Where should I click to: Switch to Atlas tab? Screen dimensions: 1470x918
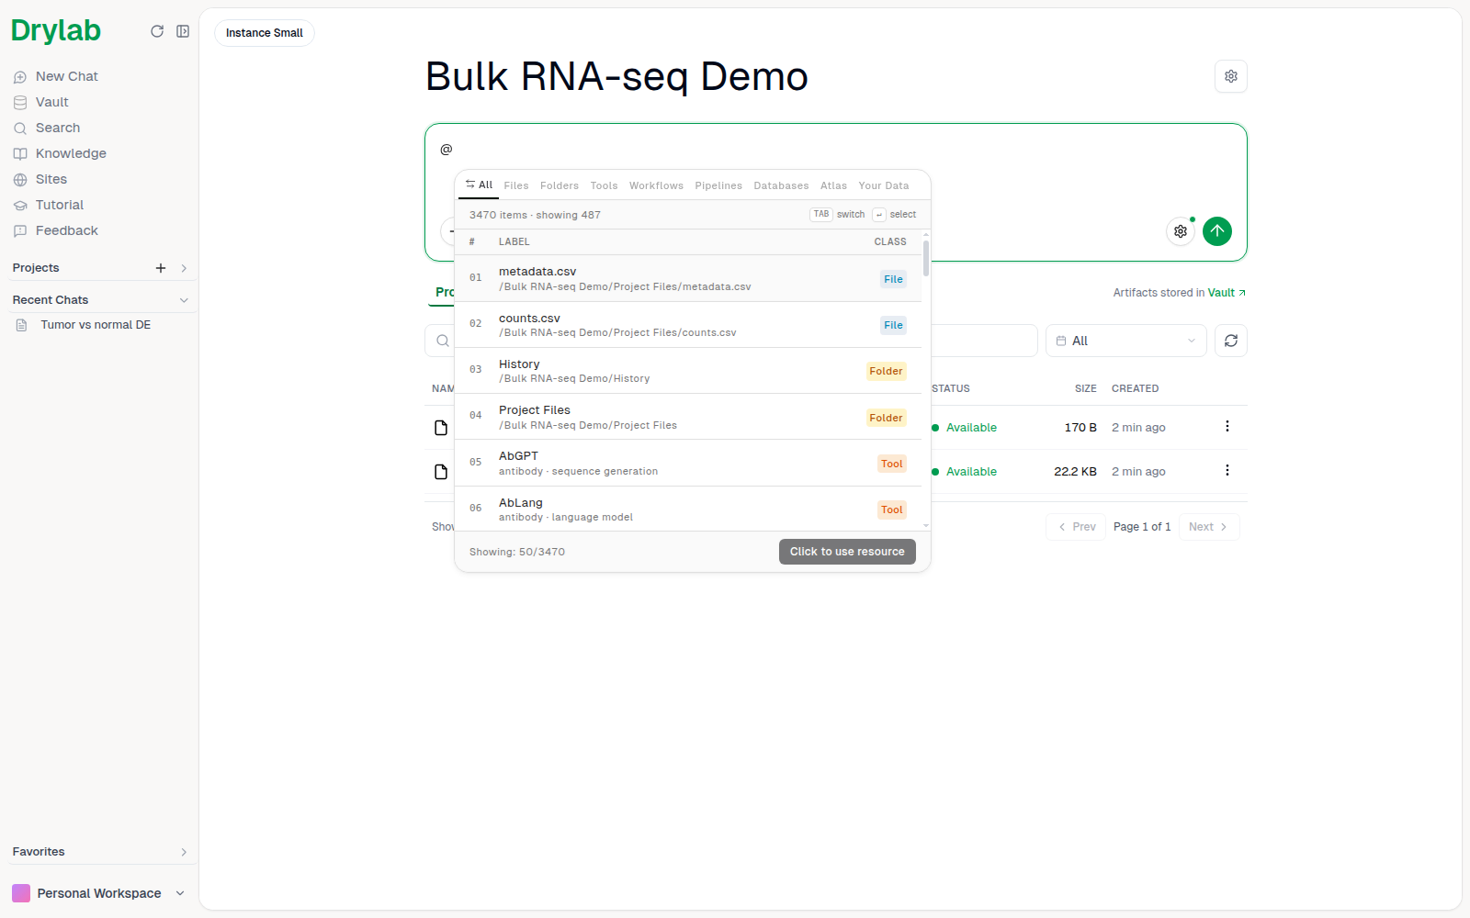[833, 185]
